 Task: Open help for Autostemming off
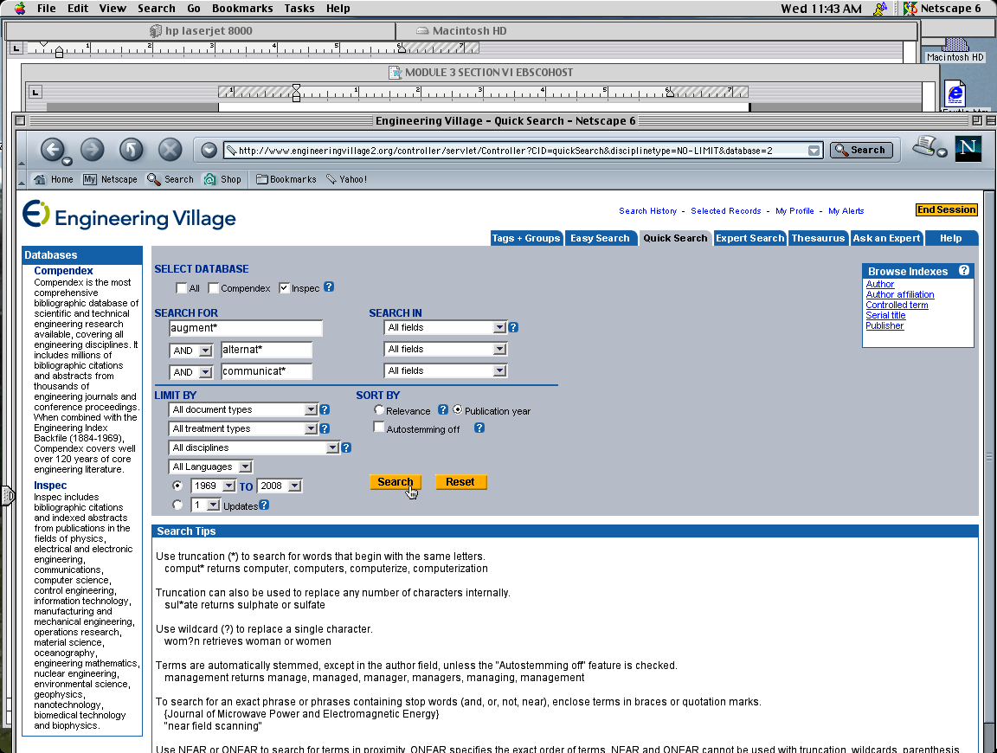tap(479, 428)
